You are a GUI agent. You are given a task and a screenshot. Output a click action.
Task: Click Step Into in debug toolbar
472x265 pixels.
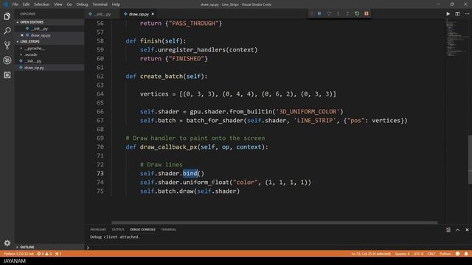(338, 13)
